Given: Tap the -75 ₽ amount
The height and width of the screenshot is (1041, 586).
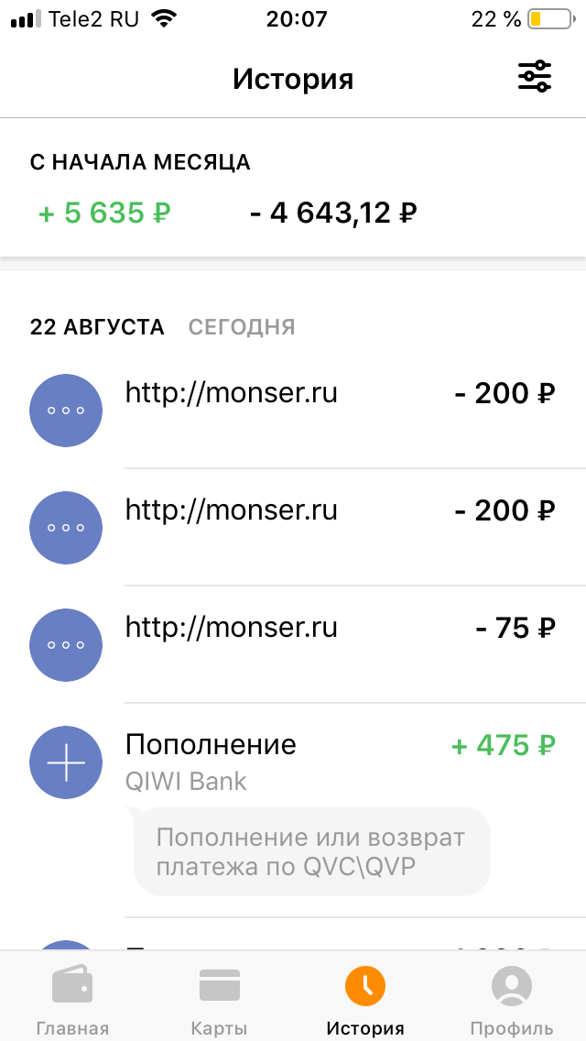Looking at the screenshot, I should click(x=515, y=629).
